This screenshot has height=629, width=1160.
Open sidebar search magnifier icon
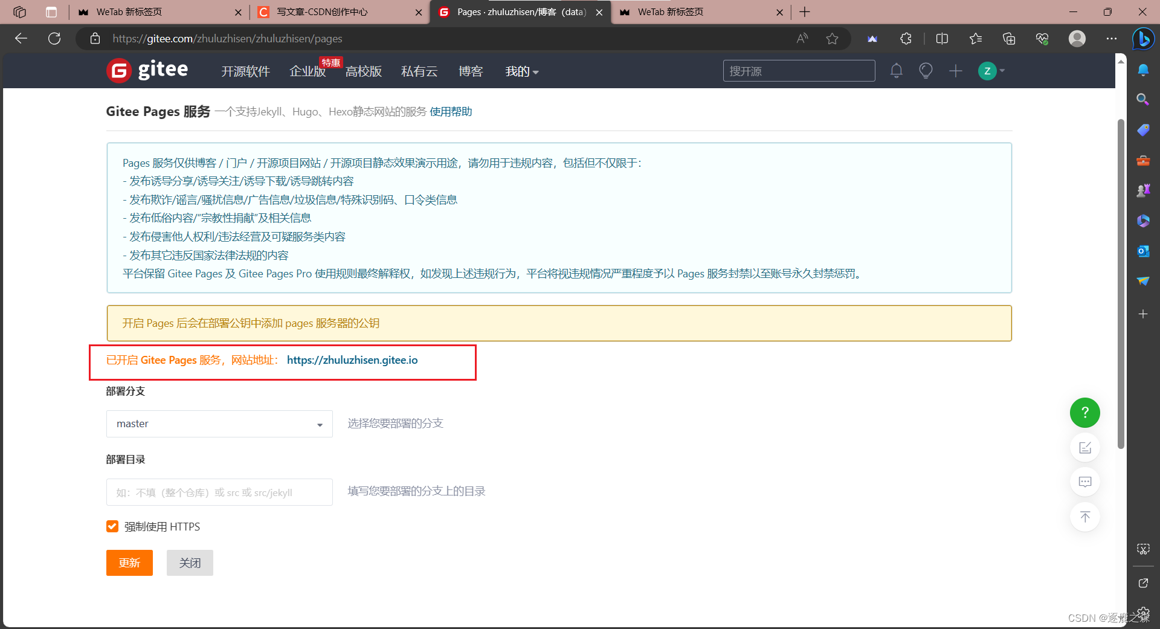(1142, 99)
